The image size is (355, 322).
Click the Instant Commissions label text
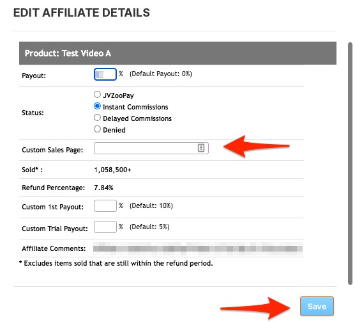[x=135, y=107]
